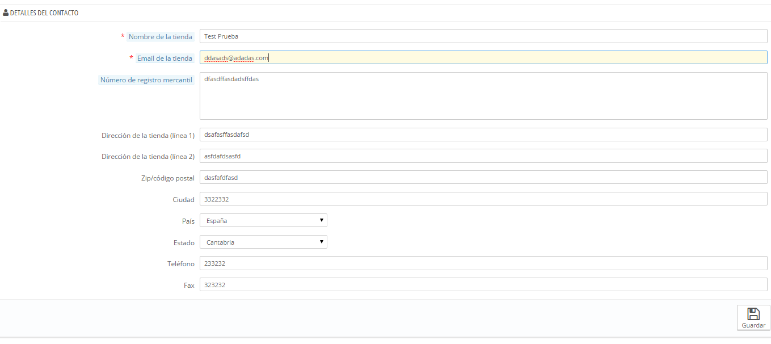The image size is (771, 344).
Task: Click the highlighted Nombre de la tienda label
Action: pos(160,37)
